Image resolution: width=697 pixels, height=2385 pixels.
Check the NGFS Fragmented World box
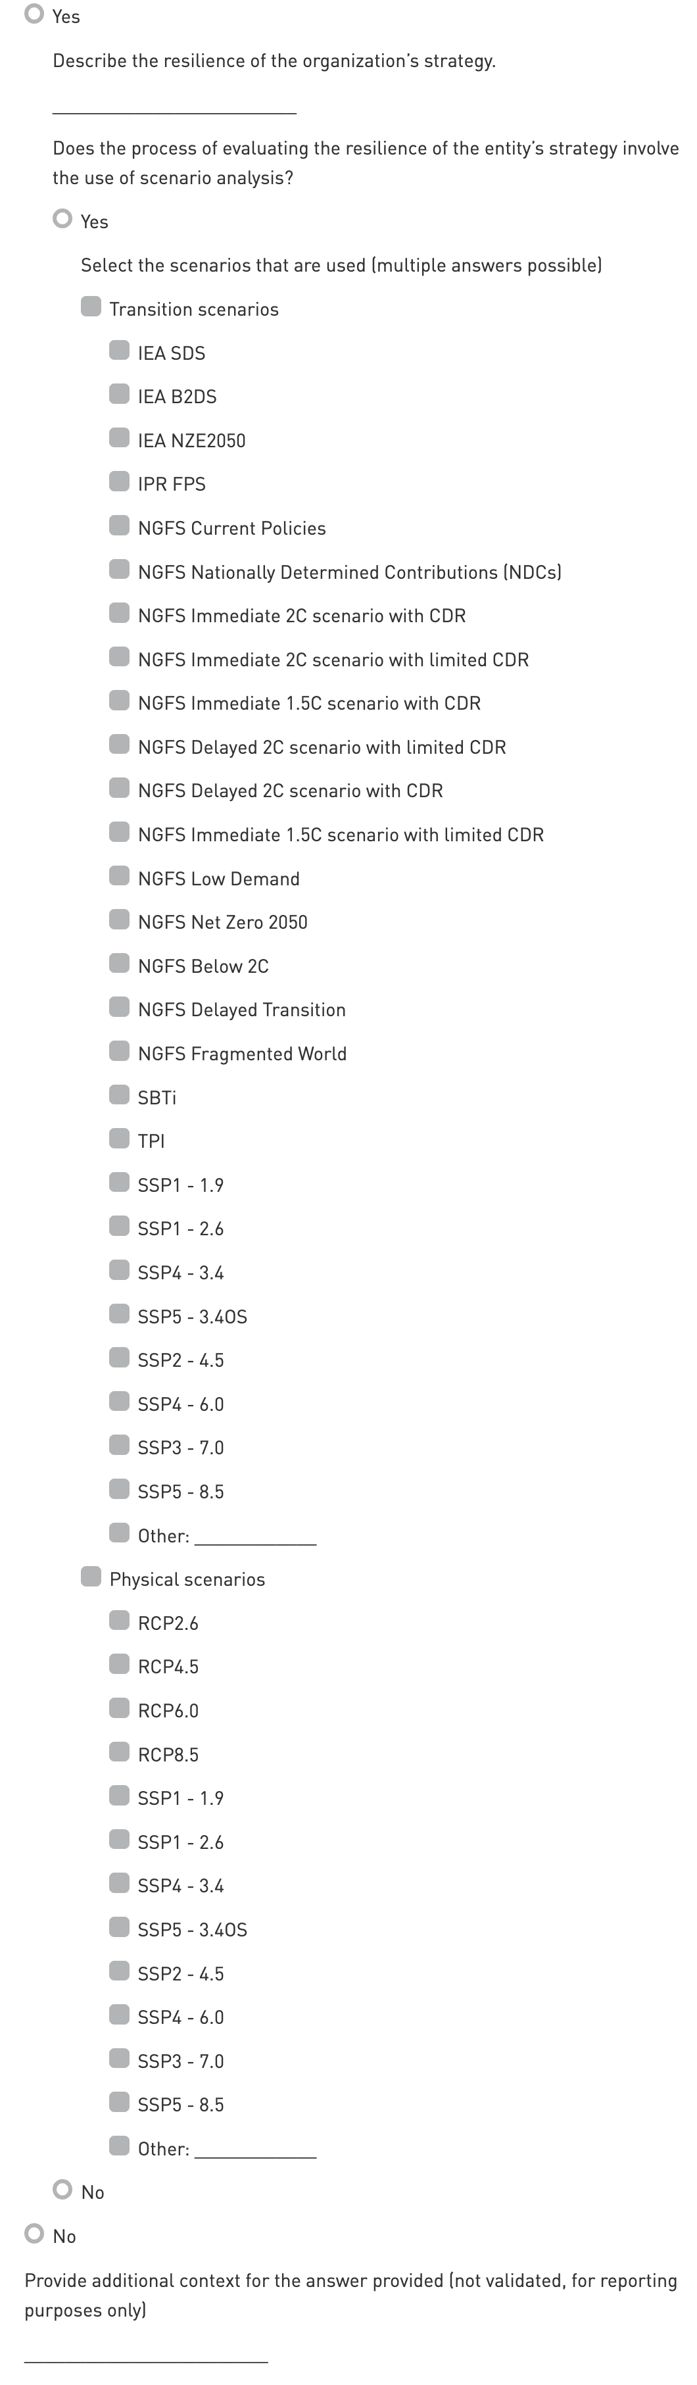(120, 1051)
